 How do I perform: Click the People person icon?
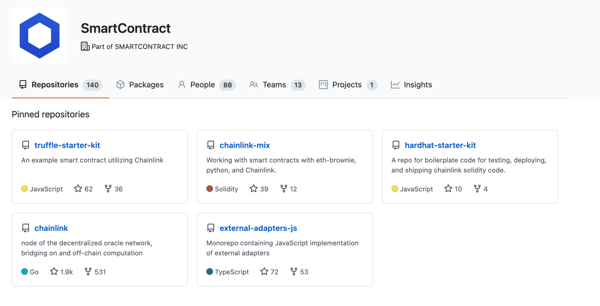click(182, 85)
